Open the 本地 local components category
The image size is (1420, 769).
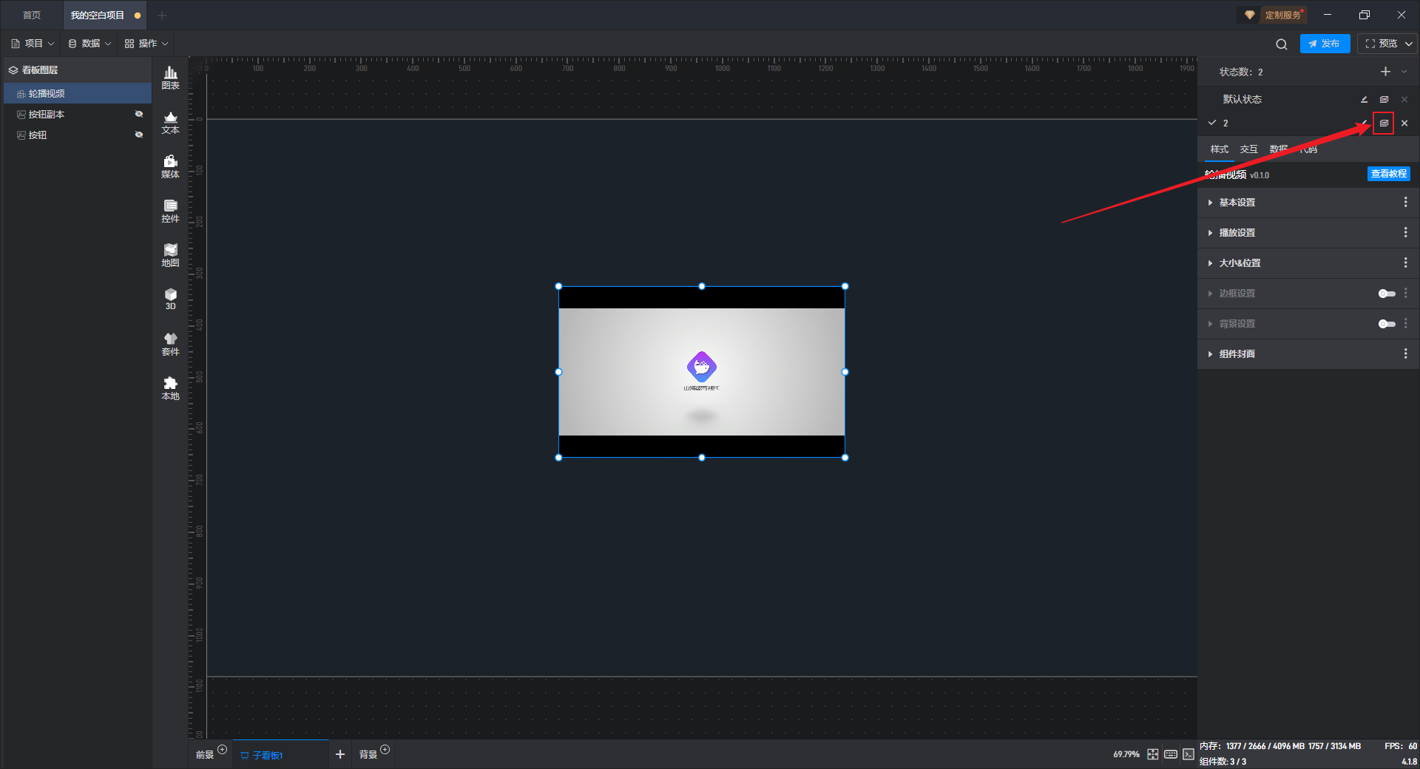pos(170,388)
